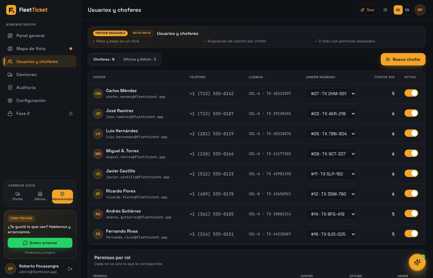Click license CDL-A · TX 38802214

point(270,214)
